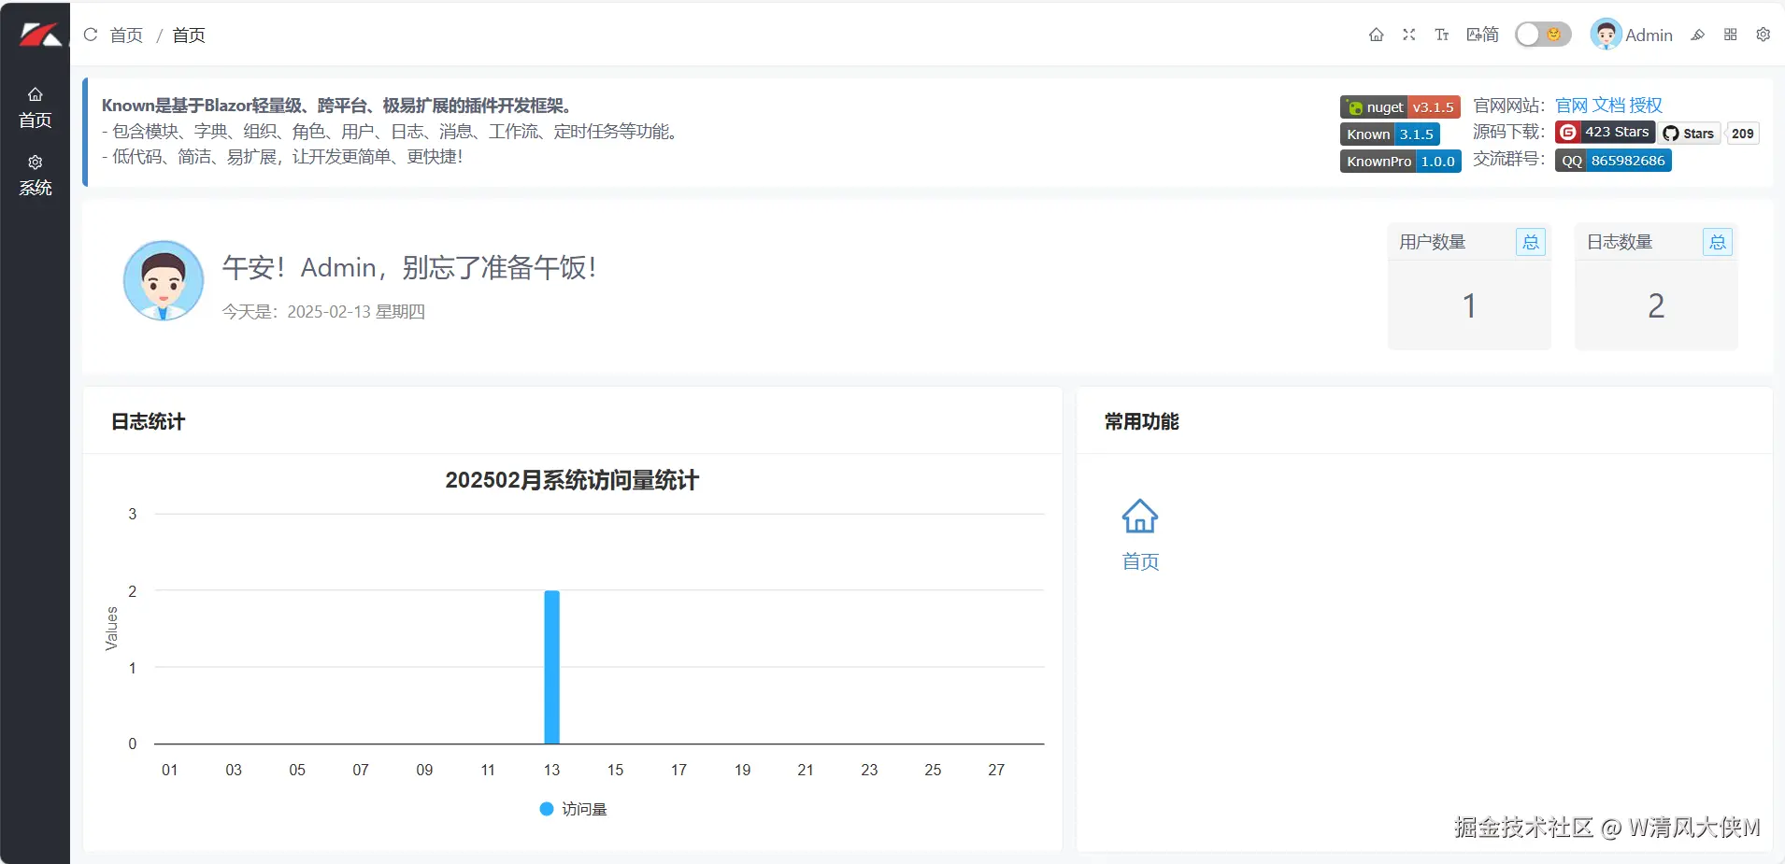Open the font size (Tt) setting
Image resolution: width=1785 pixels, height=864 pixels.
1441,35
